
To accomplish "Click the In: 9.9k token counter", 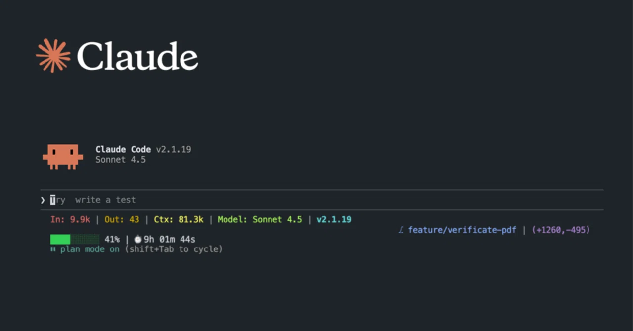I will 70,219.
